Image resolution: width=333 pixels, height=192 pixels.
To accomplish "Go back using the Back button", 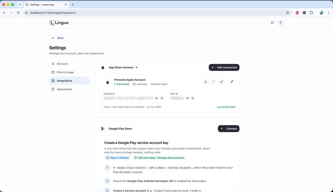I will pyautogui.click(x=58, y=38).
